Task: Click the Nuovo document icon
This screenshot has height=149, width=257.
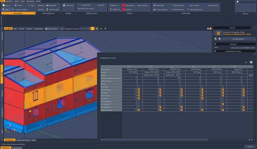Action: coord(3,5)
